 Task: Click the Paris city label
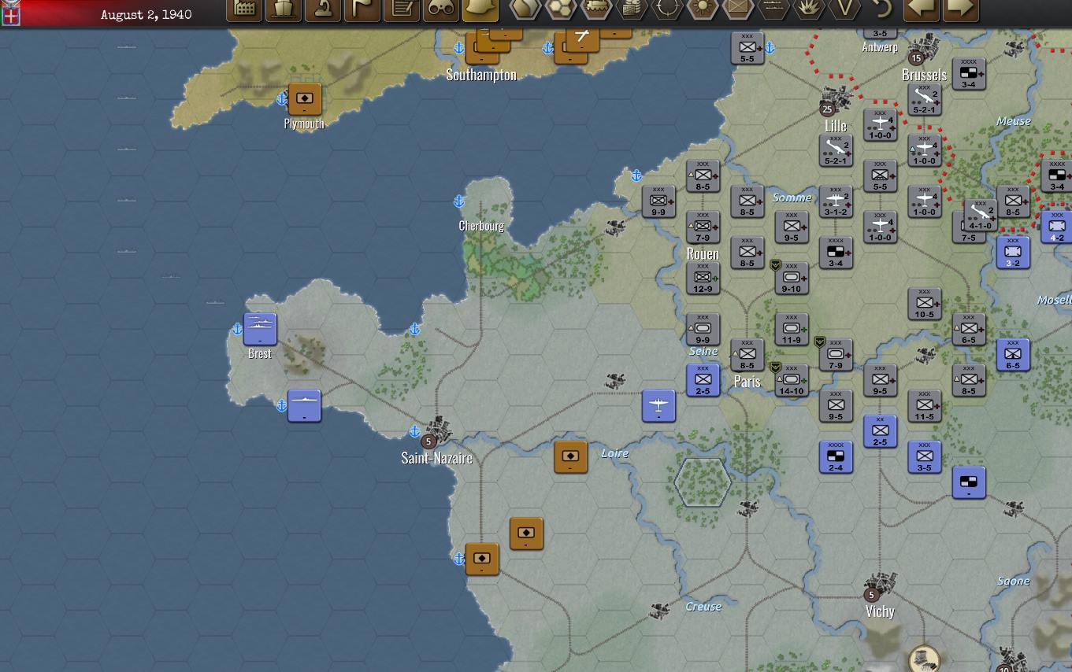(747, 381)
